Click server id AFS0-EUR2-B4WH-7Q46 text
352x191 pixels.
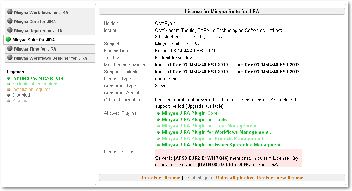click(x=201, y=158)
